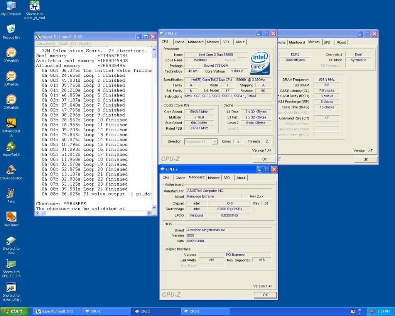Open the Windows start button

[15, 311]
